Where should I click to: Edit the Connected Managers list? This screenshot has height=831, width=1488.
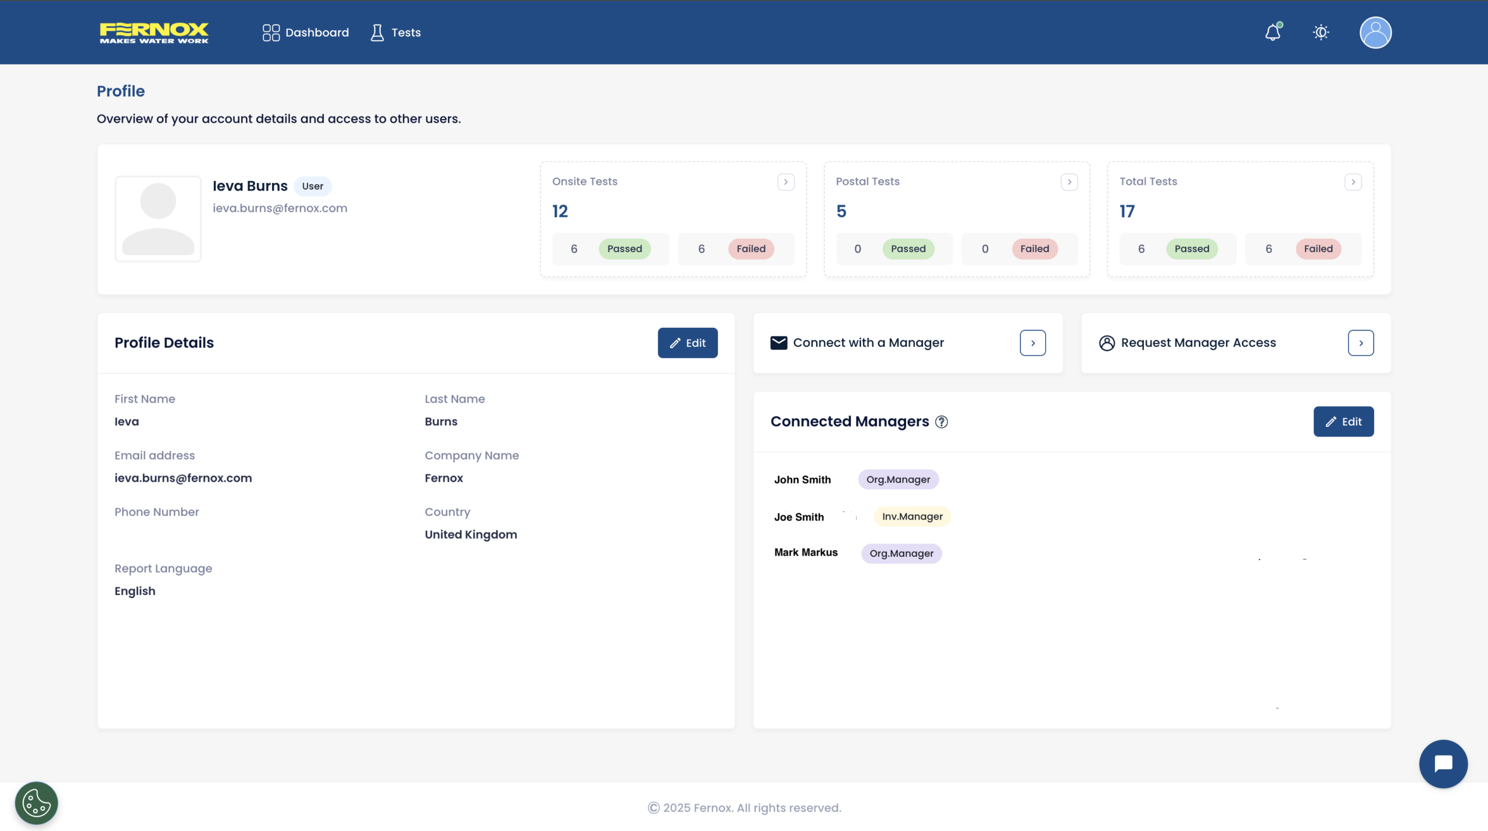point(1343,422)
